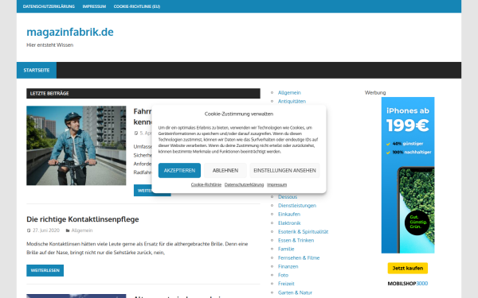Open the Einkaufen category

289,214
